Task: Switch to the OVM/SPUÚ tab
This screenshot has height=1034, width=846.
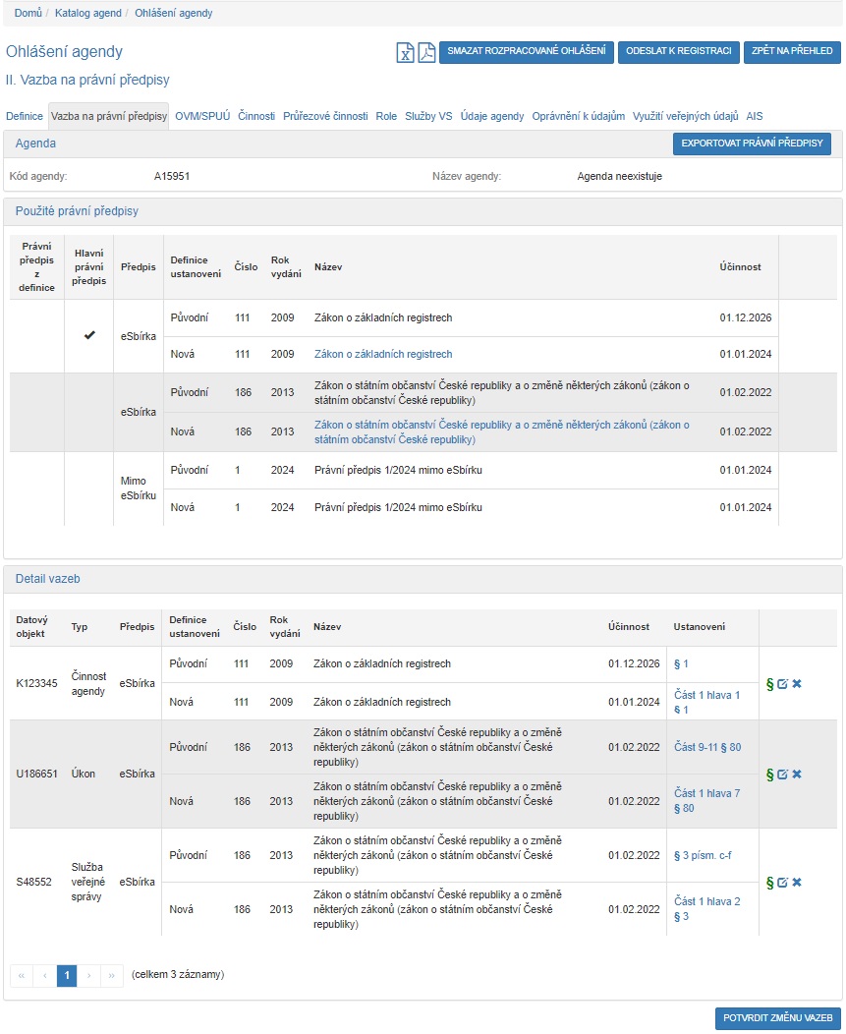Action: click(x=201, y=116)
